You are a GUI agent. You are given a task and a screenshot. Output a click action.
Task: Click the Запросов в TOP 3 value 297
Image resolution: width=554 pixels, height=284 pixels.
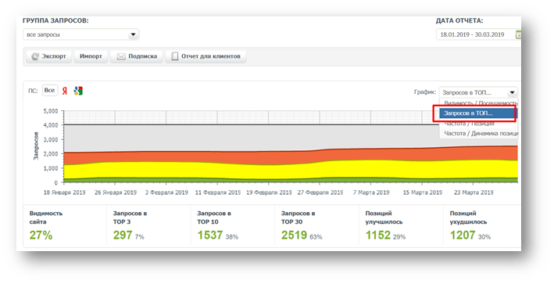click(123, 235)
